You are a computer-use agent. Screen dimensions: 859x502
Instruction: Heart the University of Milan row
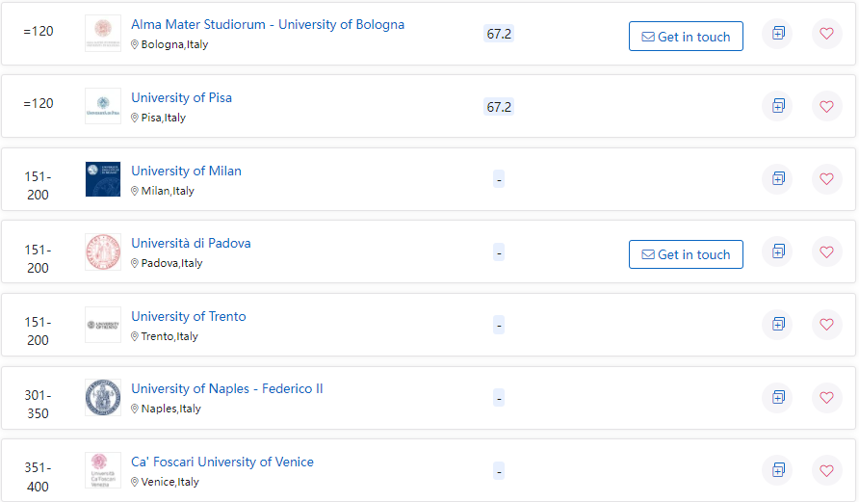click(826, 178)
